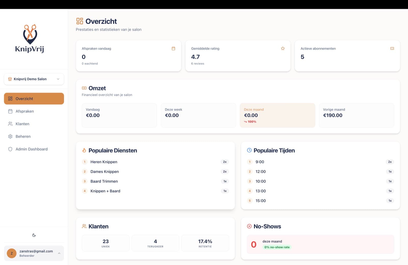Open the Klanten sidebar page
The height and width of the screenshot is (265, 408).
pos(34,124)
